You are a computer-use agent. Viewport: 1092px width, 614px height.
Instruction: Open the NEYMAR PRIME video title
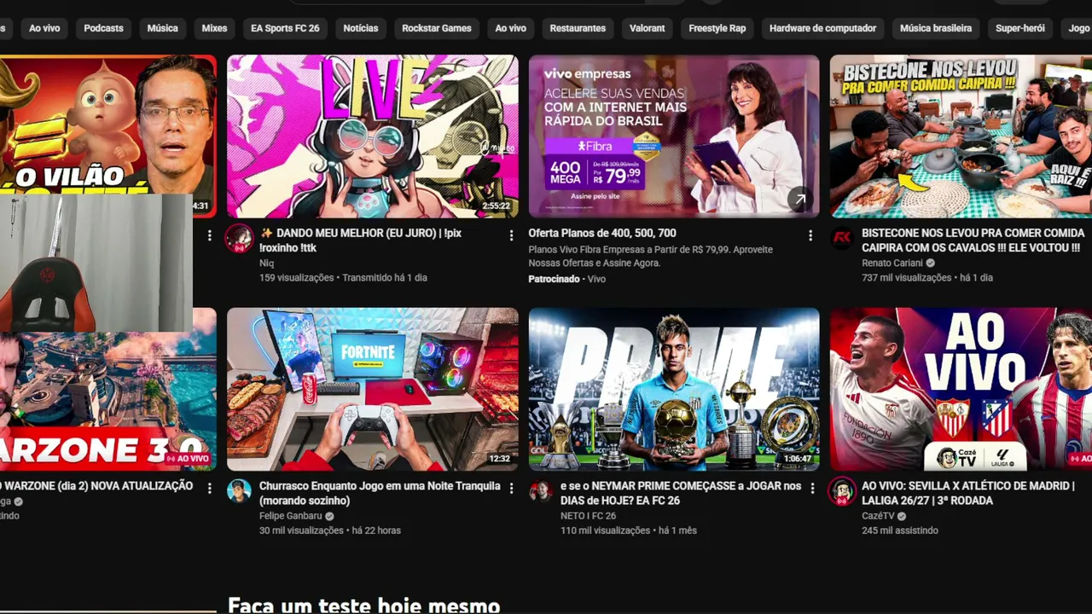click(681, 494)
